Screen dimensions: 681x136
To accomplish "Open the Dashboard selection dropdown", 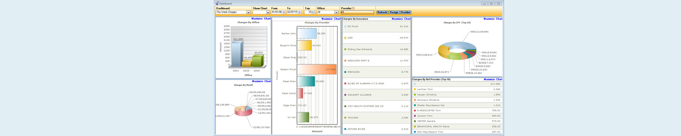I will click(x=248, y=12).
